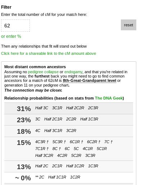Screen dimensions: 141x185
Task: Select the 3C1R relationship label
Action: click(57, 108)
